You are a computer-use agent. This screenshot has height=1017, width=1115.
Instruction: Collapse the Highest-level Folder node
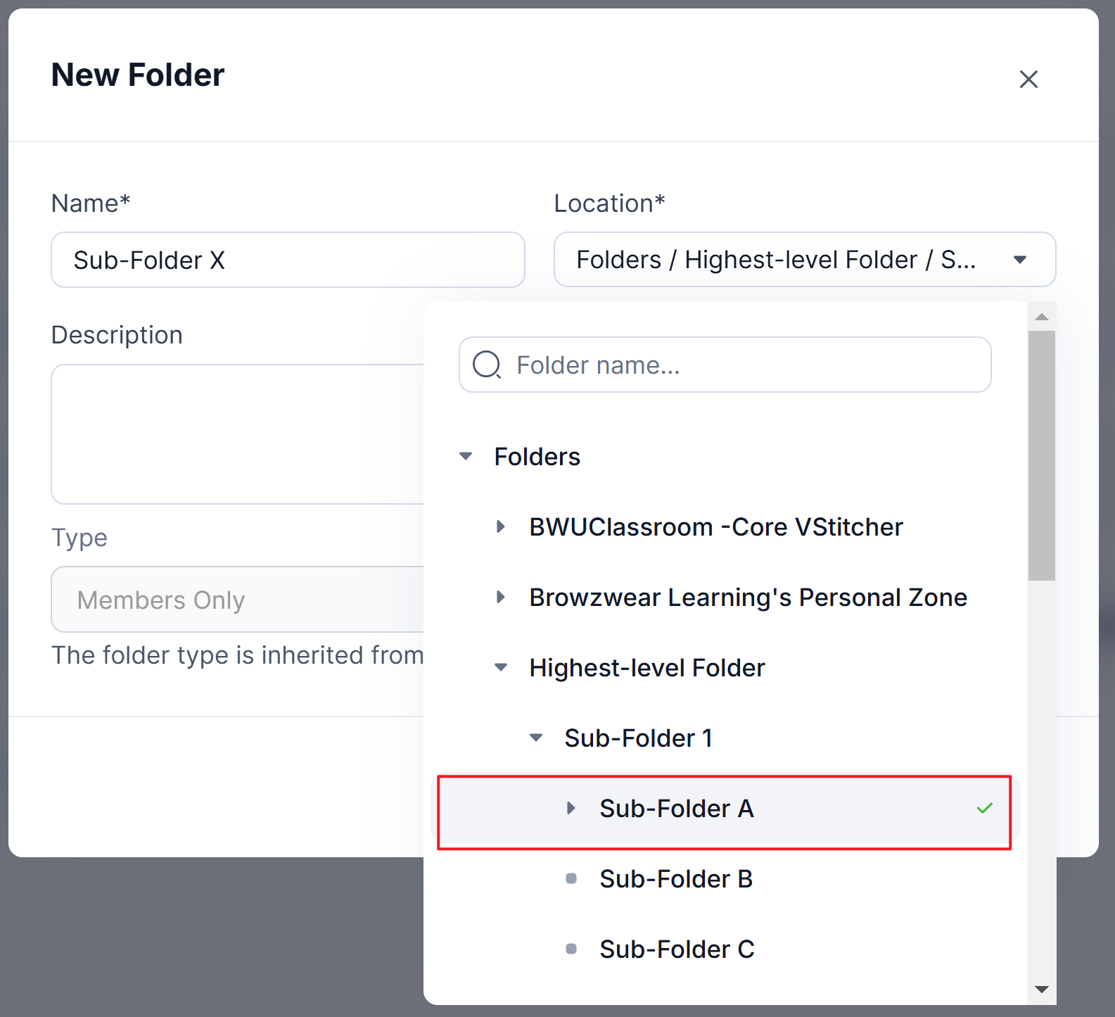coord(501,667)
